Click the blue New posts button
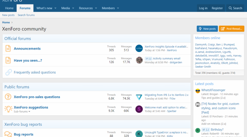The image size is (247, 137). tap(207, 28)
